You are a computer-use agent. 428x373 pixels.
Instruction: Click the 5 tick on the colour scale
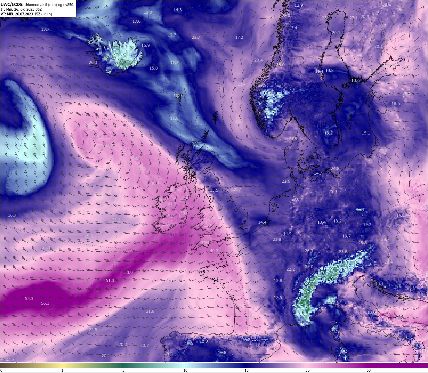click(123, 370)
